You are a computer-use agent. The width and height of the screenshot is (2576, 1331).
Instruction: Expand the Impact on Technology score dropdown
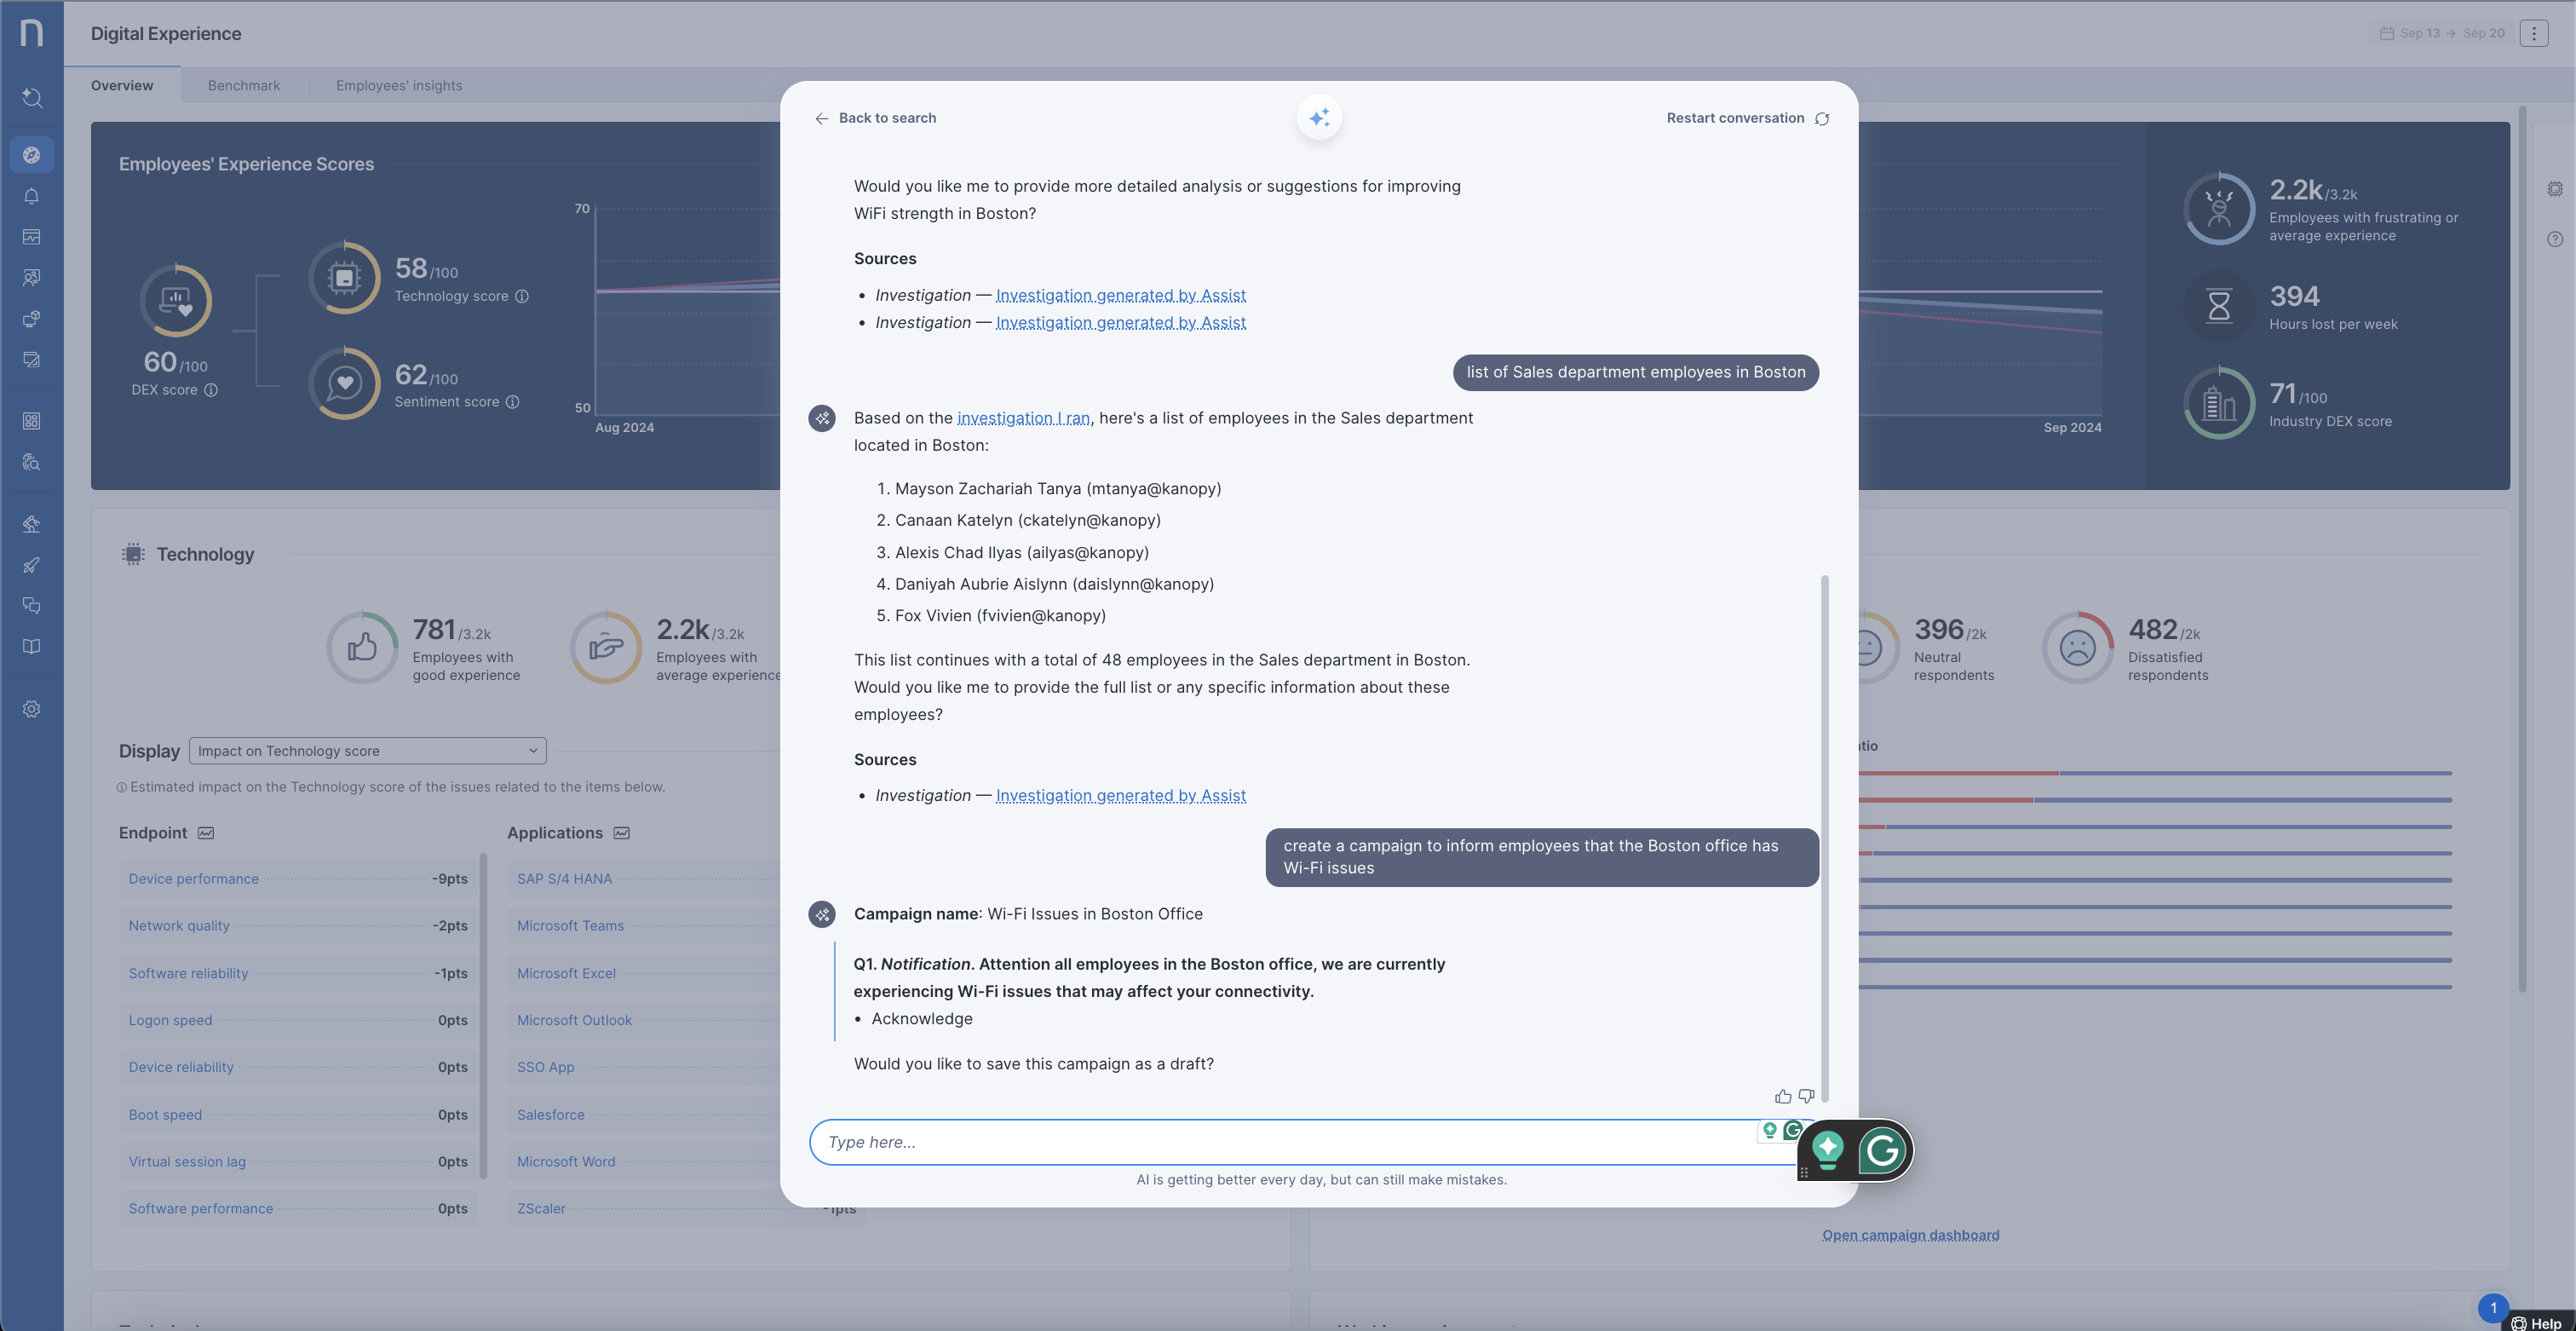click(367, 751)
